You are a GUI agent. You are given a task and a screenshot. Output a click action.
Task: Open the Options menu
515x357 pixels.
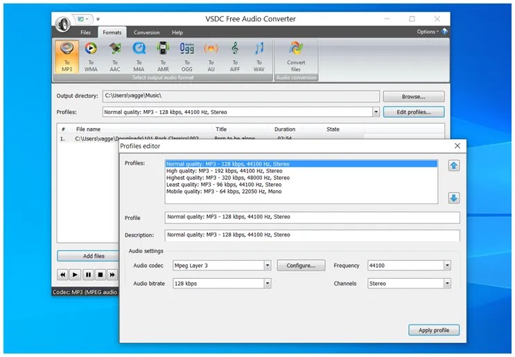[428, 31]
